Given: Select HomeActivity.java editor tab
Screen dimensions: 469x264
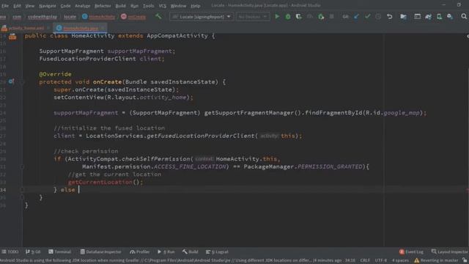Looking at the screenshot, I should click(x=80, y=28).
